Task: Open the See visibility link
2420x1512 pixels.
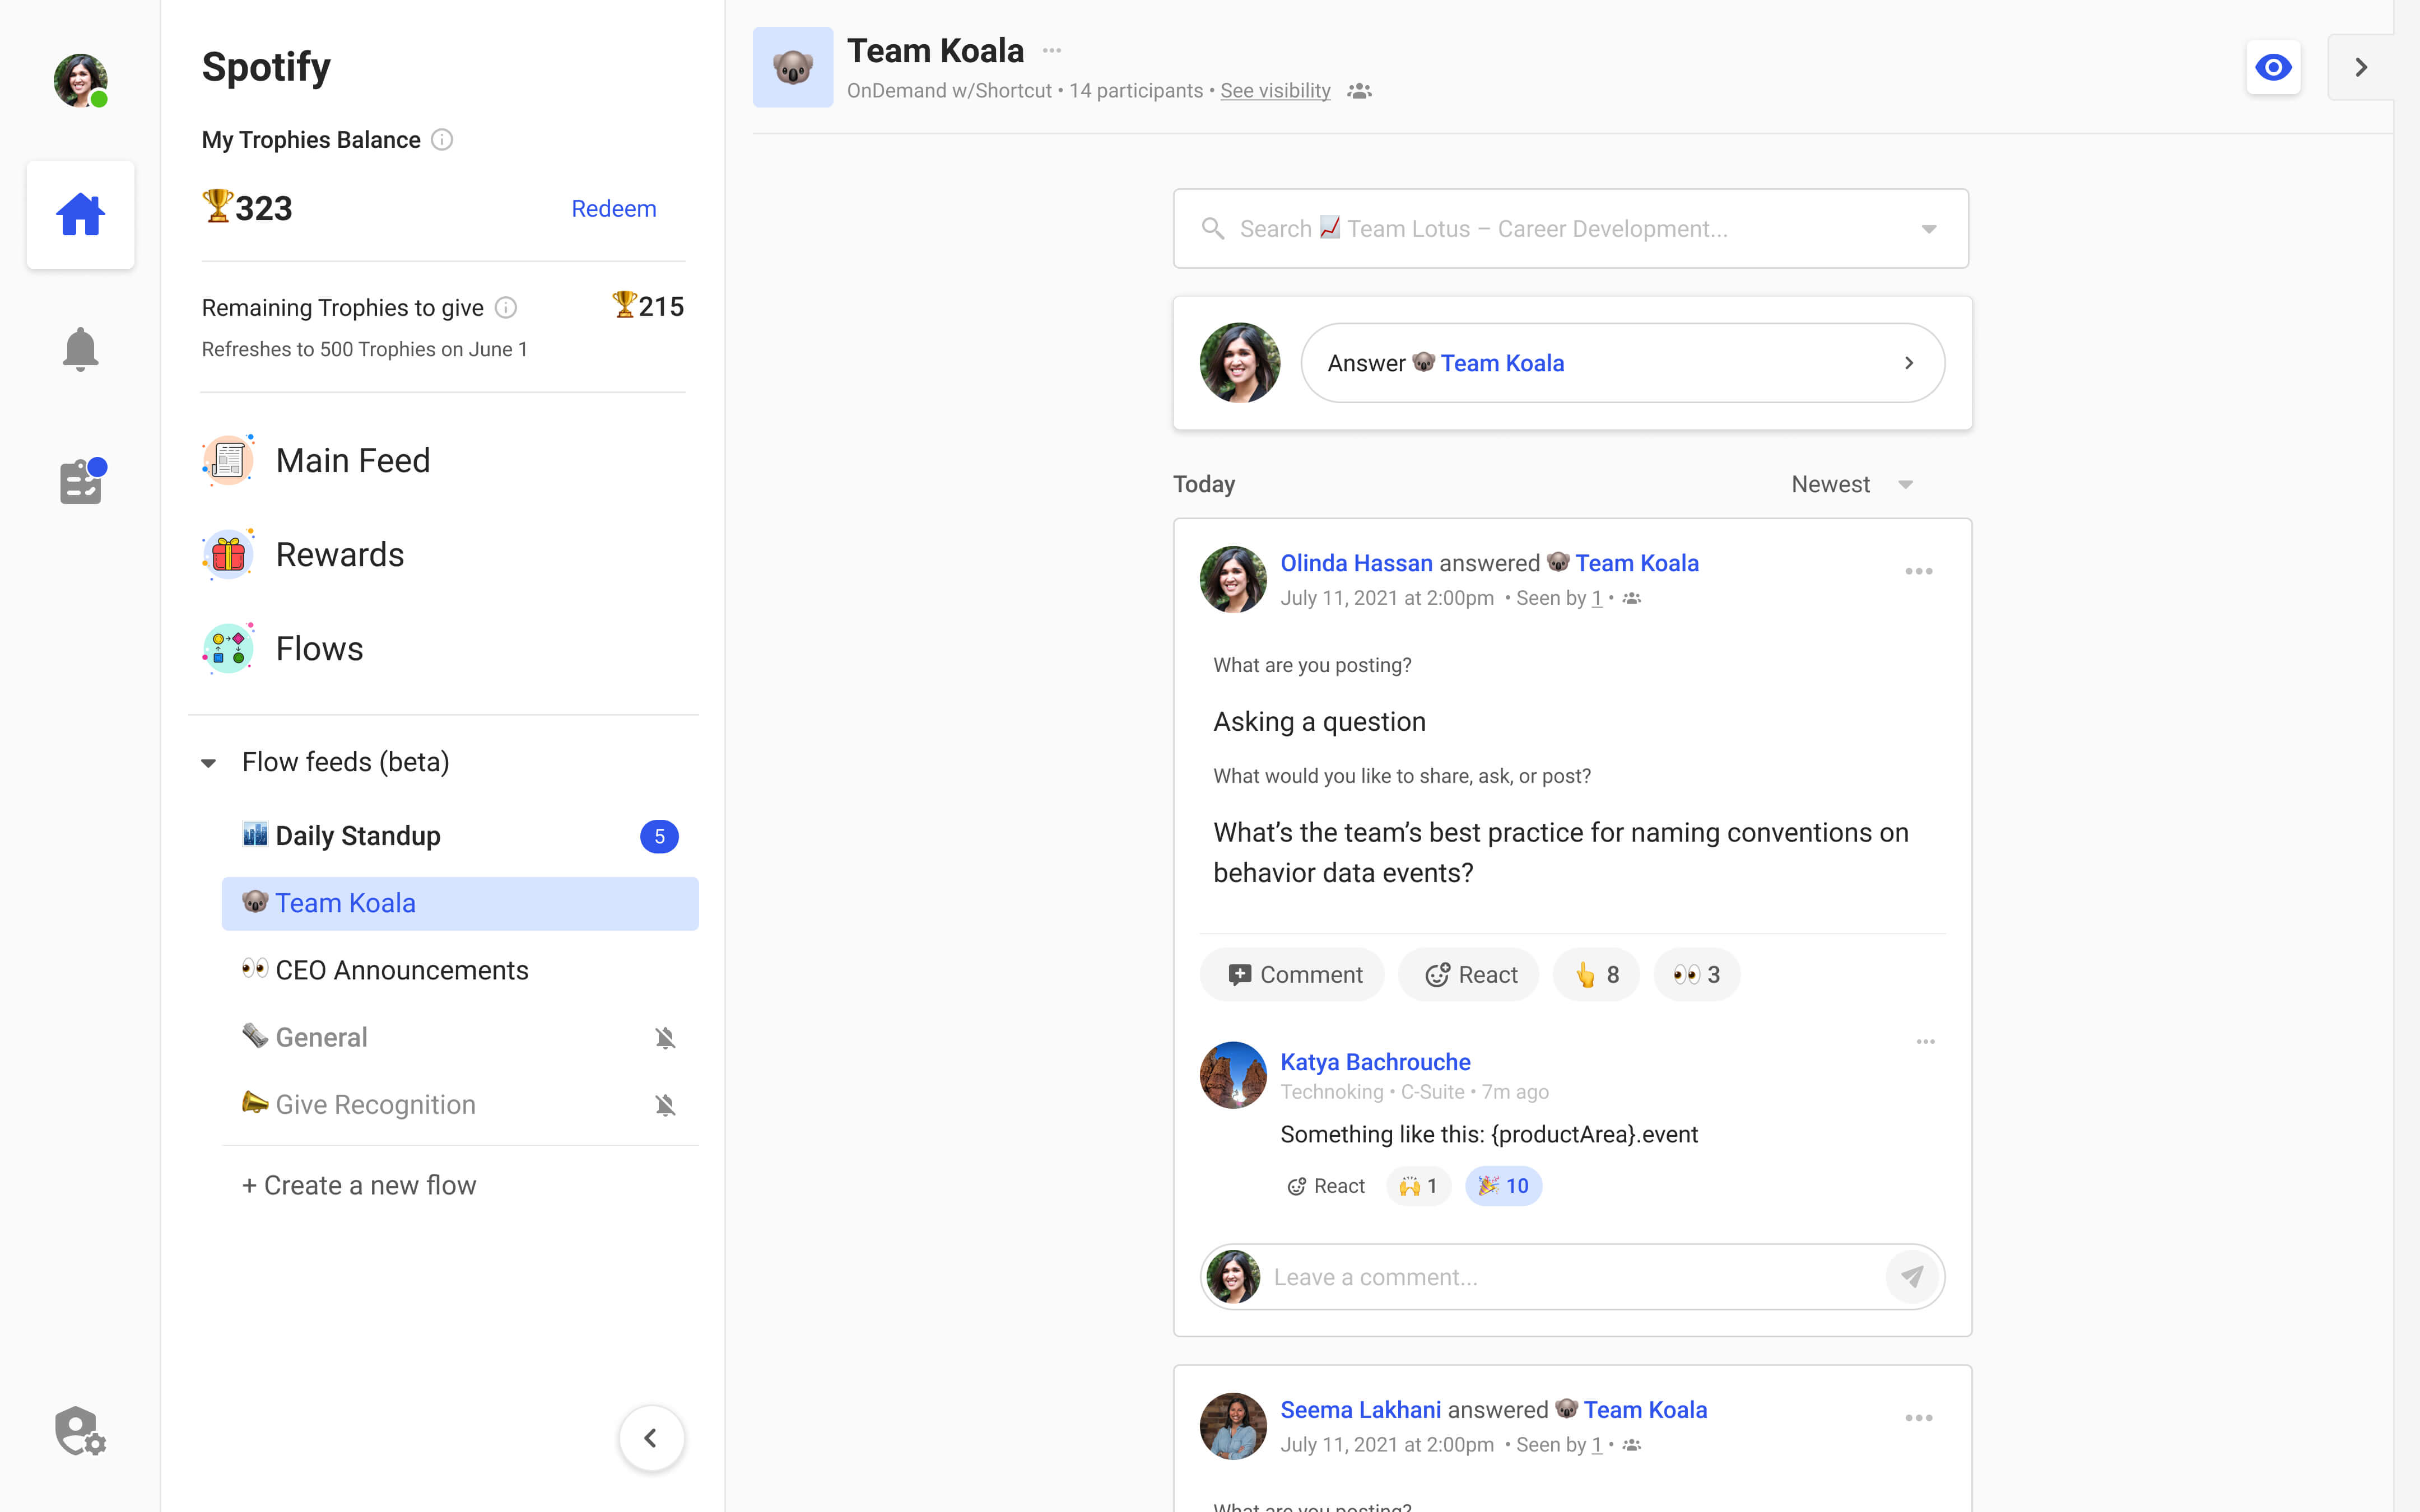Action: pos(1274,90)
